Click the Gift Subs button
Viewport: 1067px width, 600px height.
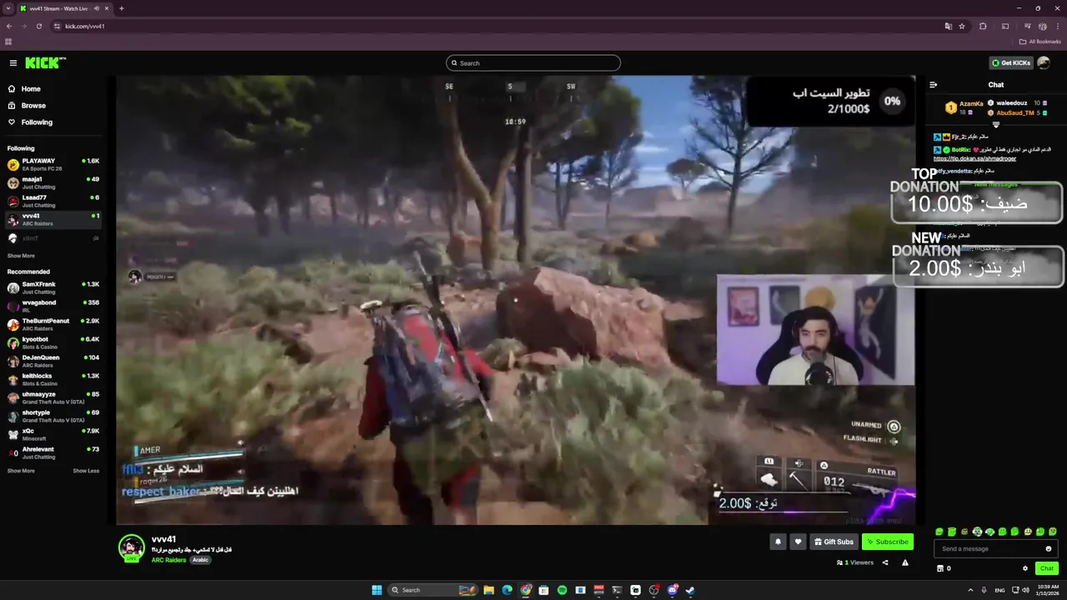click(834, 542)
